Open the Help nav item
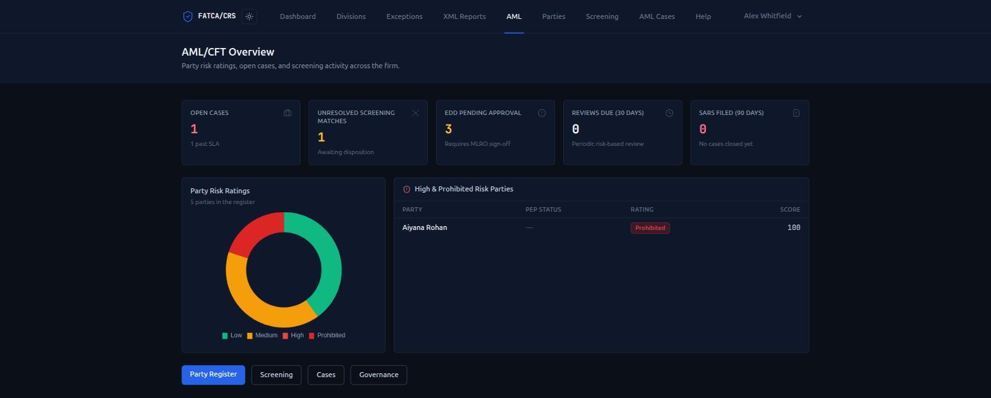 point(703,16)
